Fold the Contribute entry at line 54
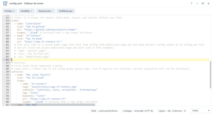The height and width of the screenshot is (115, 213). tap(10, 24)
